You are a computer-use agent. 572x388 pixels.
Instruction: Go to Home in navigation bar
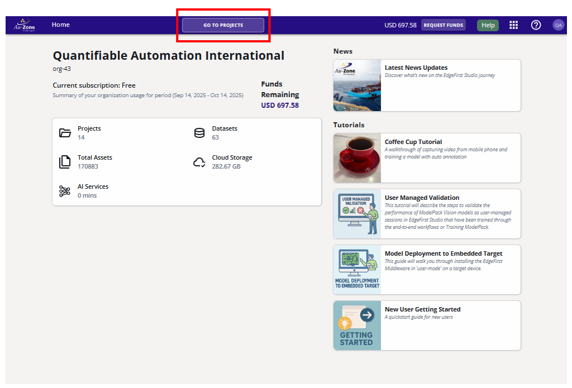pos(61,25)
